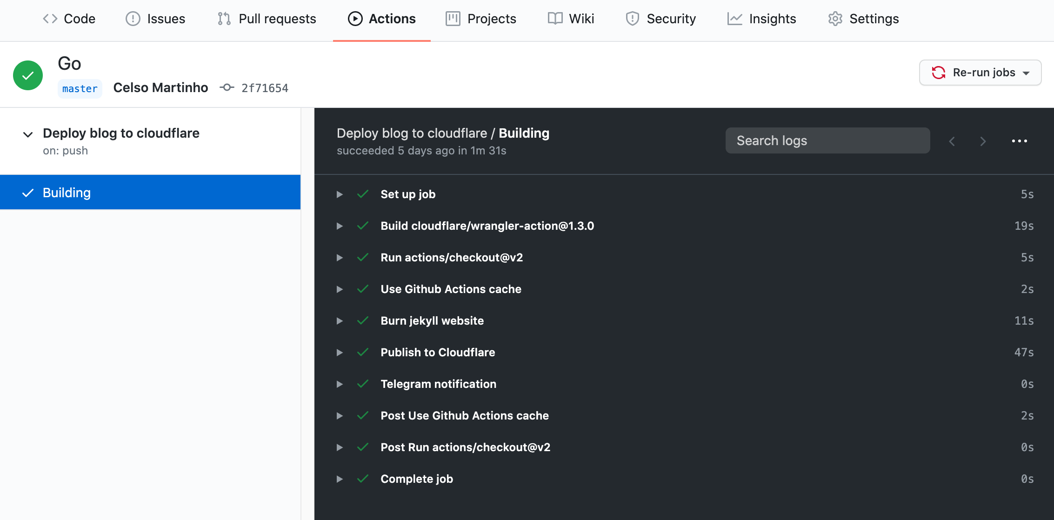Click the Actions play icon in navigation
Viewport: 1054px width, 520px height.
tap(355, 19)
